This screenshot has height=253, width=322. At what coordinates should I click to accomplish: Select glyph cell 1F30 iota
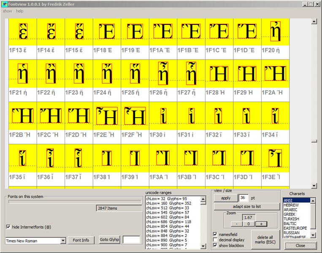(x=163, y=123)
